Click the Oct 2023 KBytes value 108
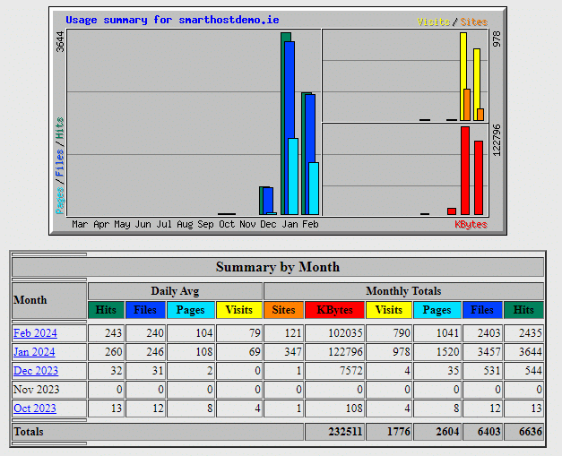 coord(354,409)
